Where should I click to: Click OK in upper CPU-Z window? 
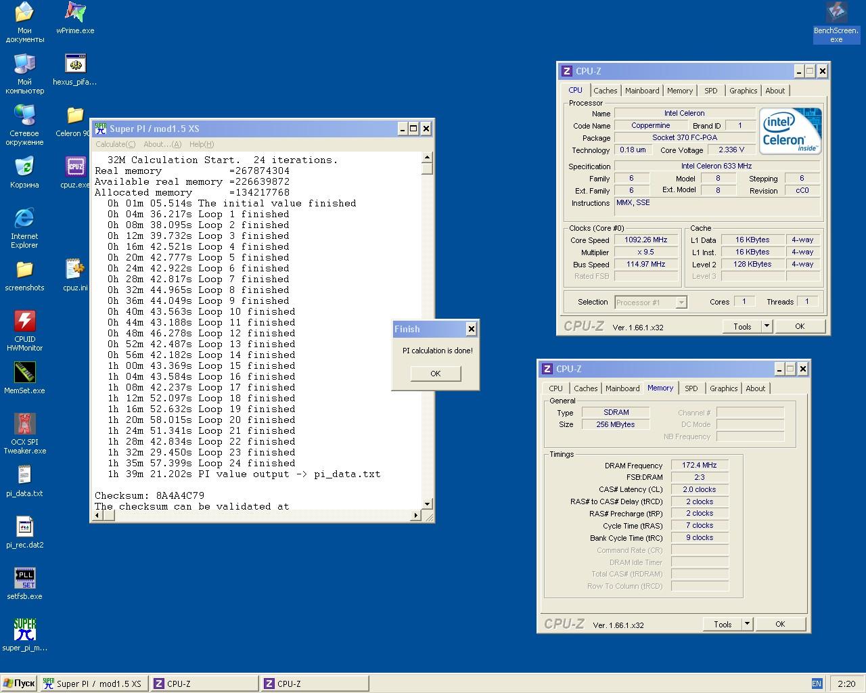tap(800, 326)
